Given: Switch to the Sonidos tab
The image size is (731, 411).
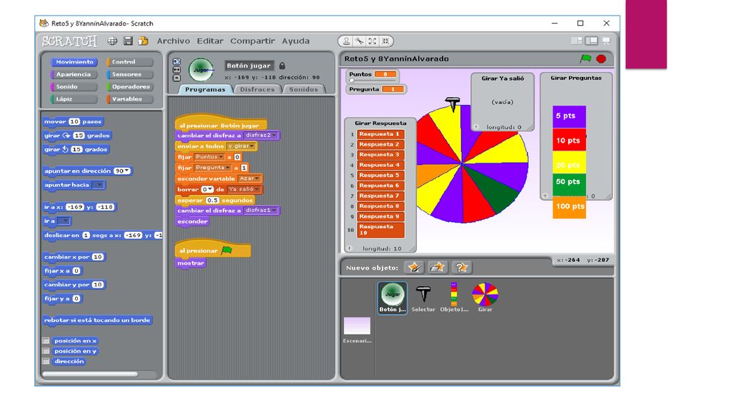Looking at the screenshot, I should tap(303, 89).
